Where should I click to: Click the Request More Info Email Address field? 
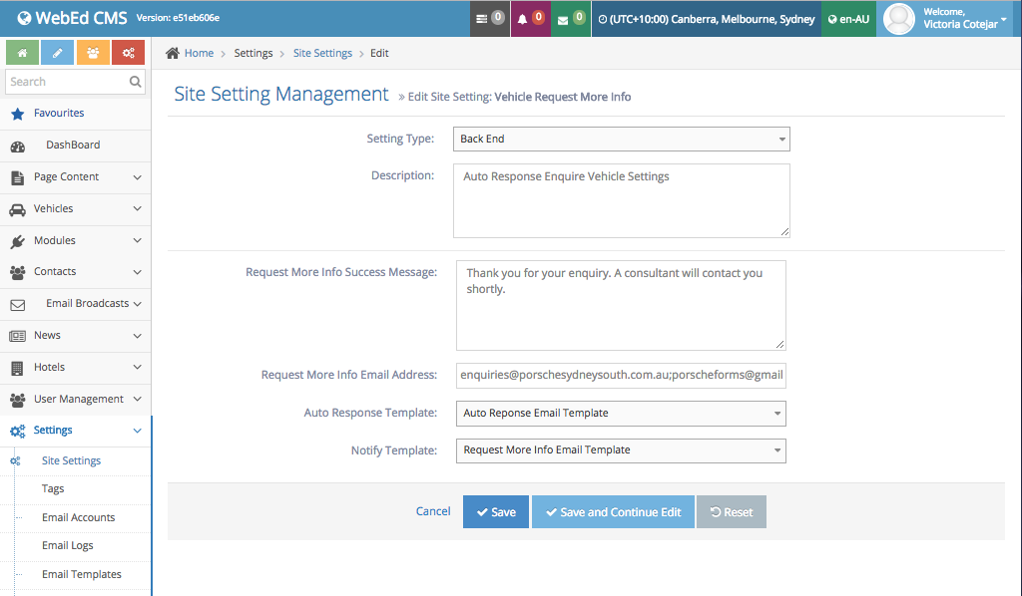[x=621, y=376]
